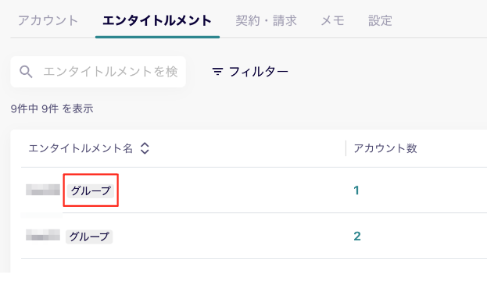487x288 pixels.
Task: Sort by エンタイトルメント名 arrows icon
Action: pos(145,148)
